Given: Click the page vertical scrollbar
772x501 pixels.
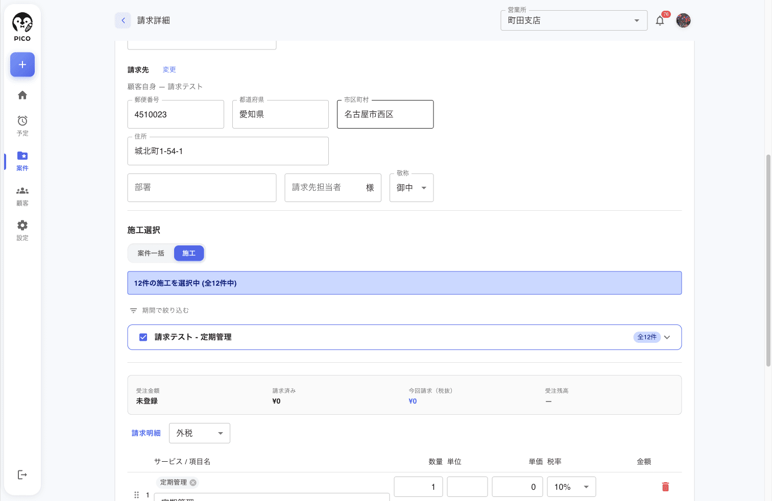Looking at the screenshot, I should [768, 260].
